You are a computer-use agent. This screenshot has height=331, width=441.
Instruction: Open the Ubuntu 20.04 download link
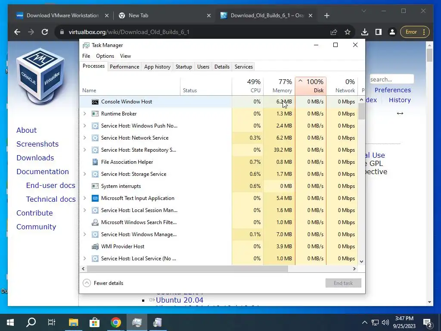(x=180, y=300)
